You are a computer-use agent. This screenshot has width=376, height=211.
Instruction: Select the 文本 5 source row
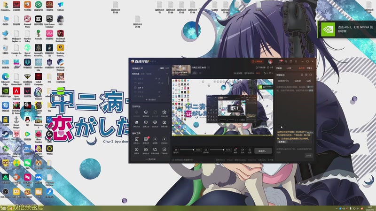click(150, 88)
